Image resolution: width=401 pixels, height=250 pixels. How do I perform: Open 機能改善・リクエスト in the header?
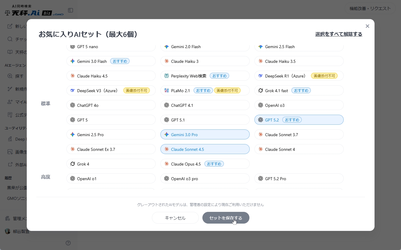(x=370, y=9)
